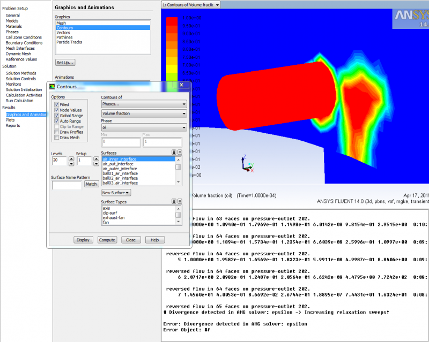Open the Volume fraction dropdown

pos(144,113)
